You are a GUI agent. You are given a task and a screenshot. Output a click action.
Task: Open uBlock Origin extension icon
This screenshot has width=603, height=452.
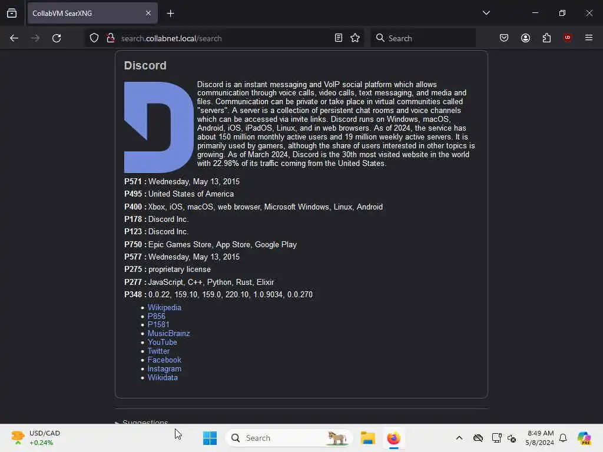[567, 38]
